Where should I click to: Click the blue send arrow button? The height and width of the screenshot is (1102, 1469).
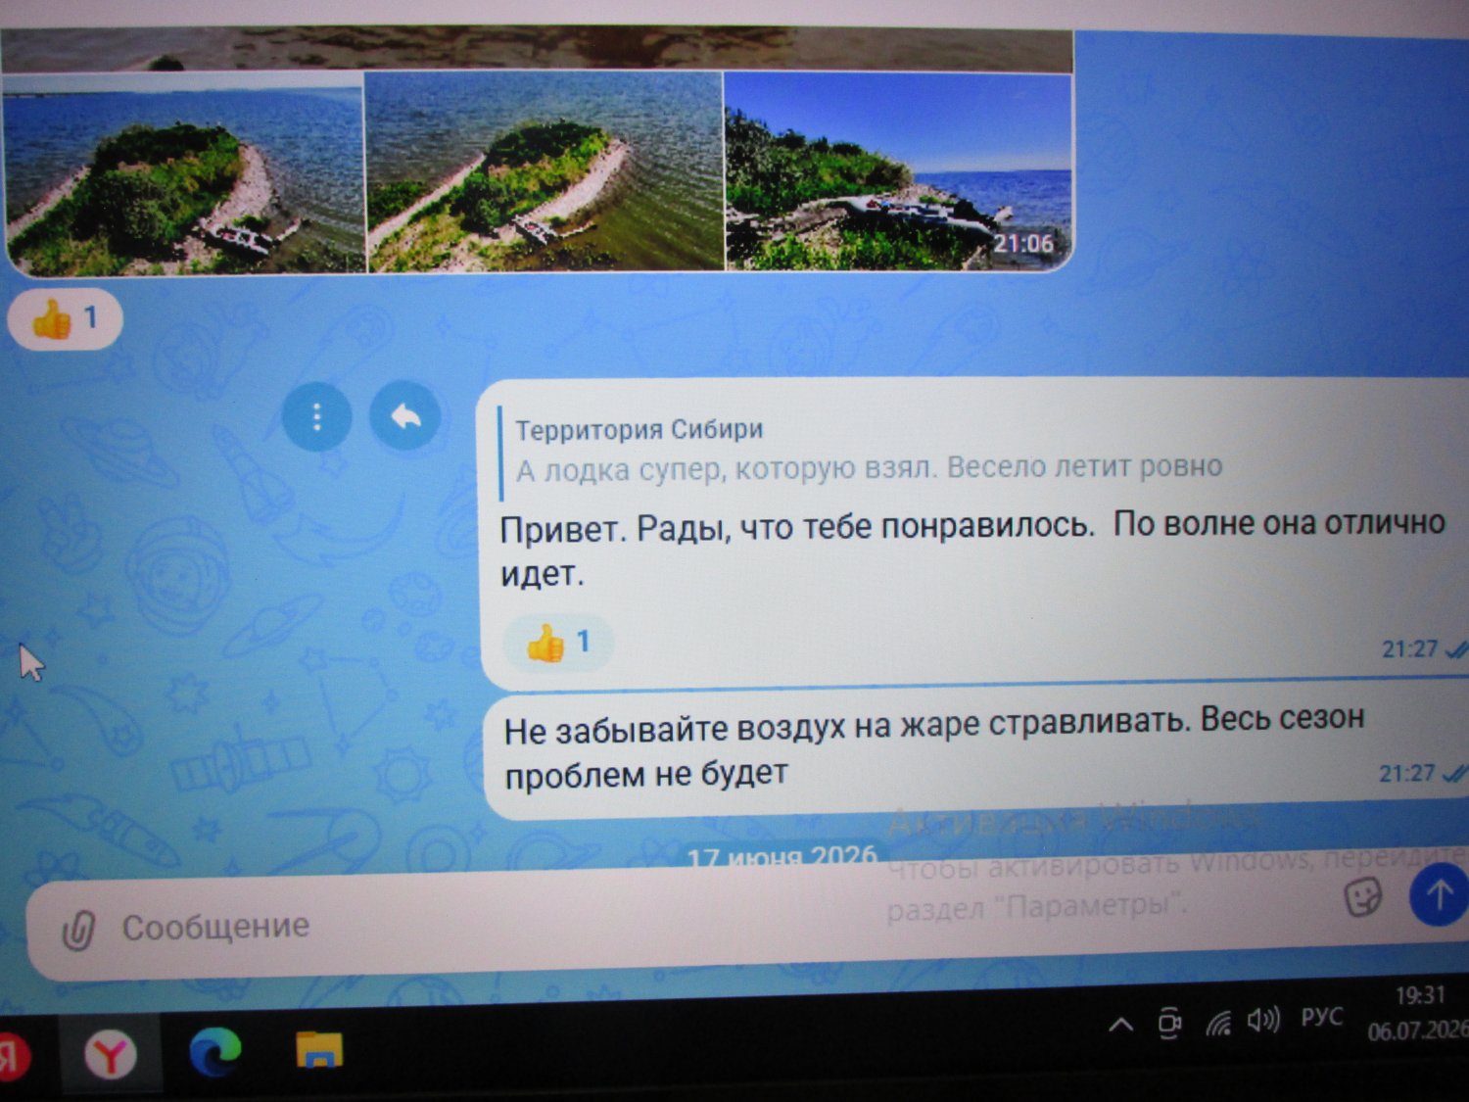coord(1438,895)
